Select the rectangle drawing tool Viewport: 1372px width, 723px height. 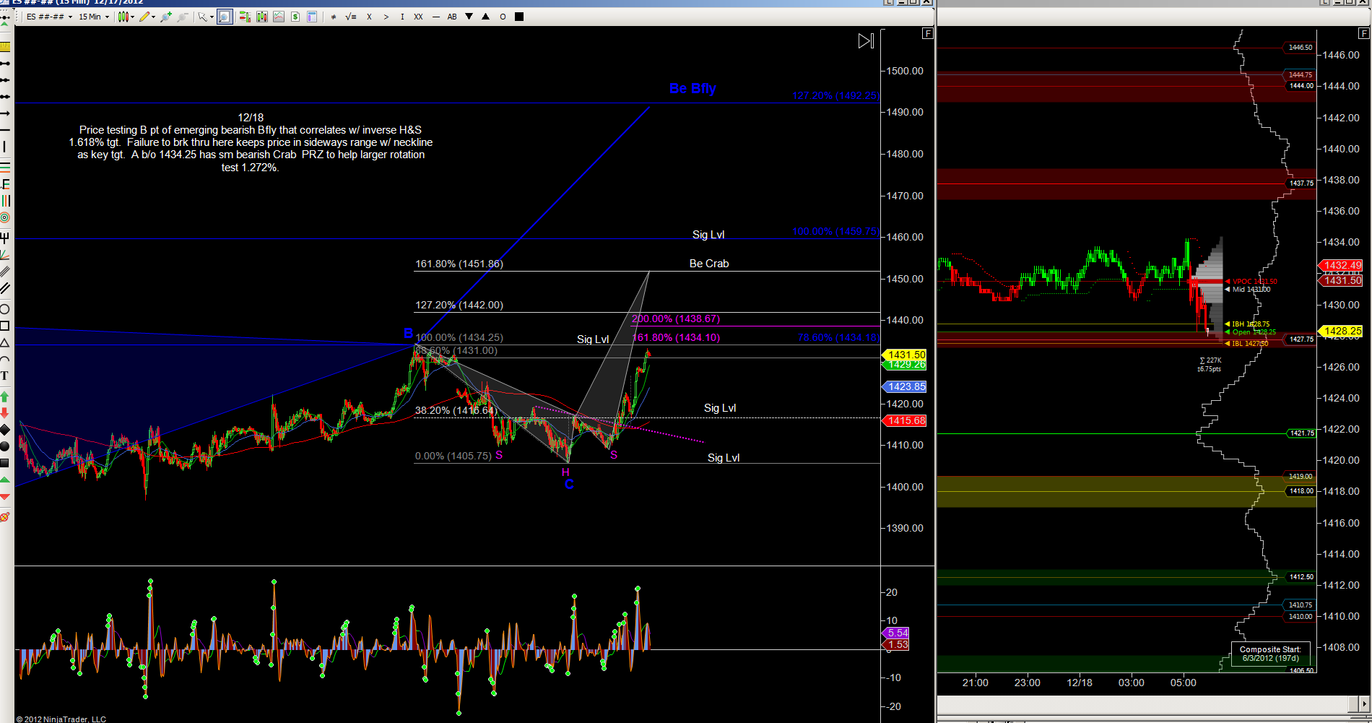pyautogui.click(x=4, y=326)
